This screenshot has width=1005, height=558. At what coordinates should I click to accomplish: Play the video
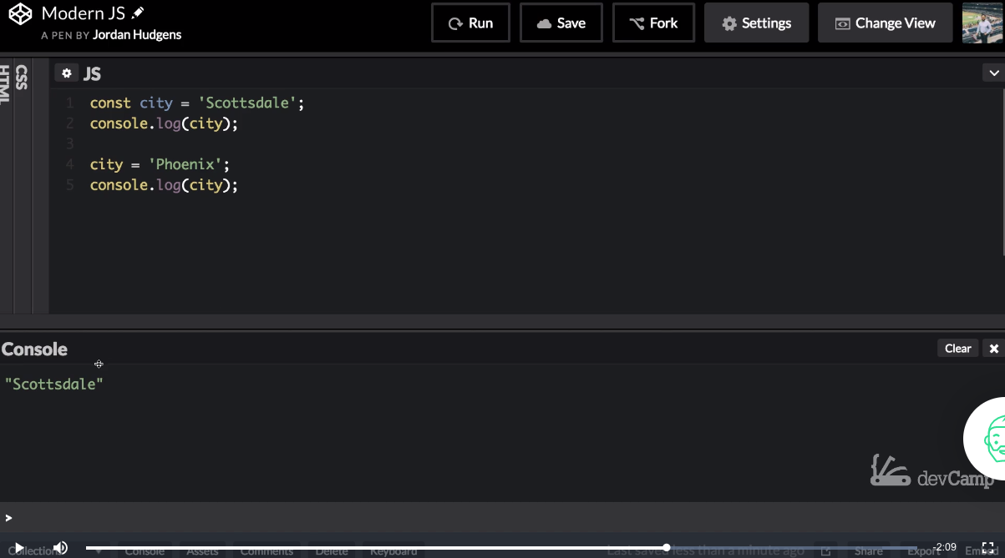(18, 548)
